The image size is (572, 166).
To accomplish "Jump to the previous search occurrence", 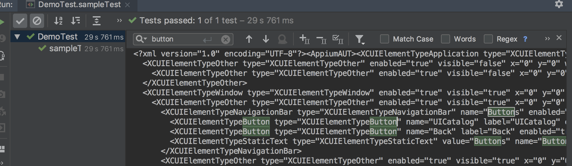I will coord(249,39).
